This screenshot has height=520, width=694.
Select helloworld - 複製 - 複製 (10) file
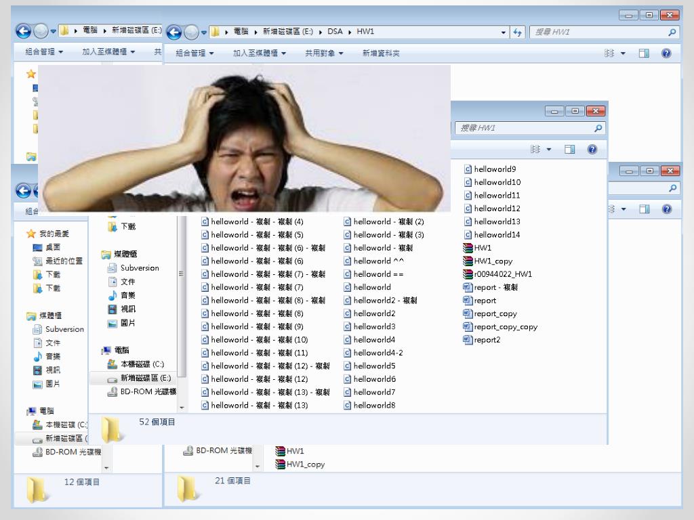tap(255, 340)
